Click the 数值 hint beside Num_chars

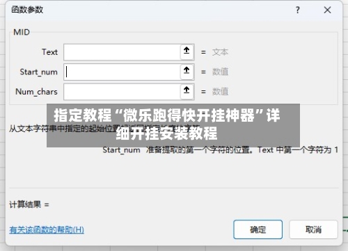(x=220, y=92)
